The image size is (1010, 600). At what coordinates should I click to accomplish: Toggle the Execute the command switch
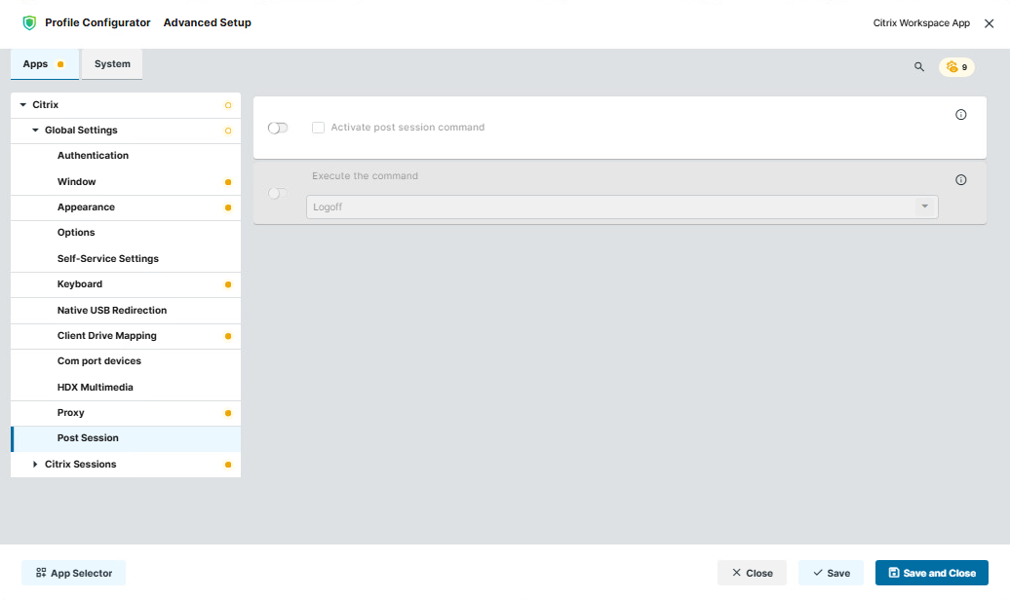(x=278, y=193)
